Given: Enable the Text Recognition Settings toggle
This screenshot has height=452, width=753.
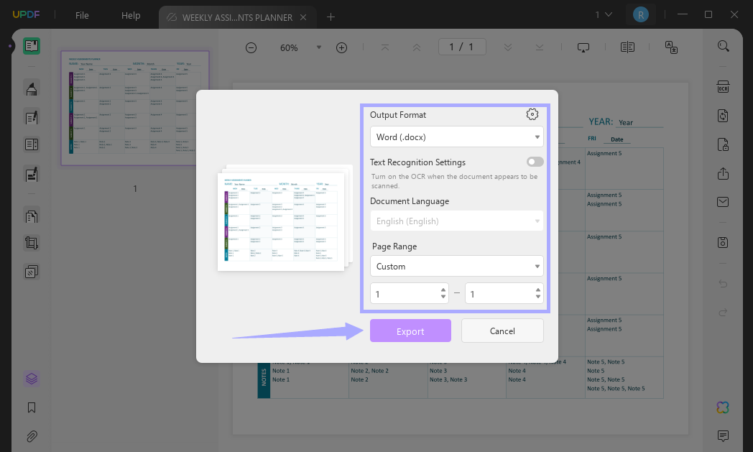Looking at the screenshot, I should point(535,162).
